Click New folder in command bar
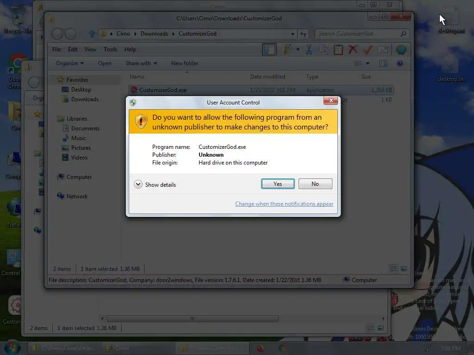This screenshot has width=474, height=355. click(185, 63)
